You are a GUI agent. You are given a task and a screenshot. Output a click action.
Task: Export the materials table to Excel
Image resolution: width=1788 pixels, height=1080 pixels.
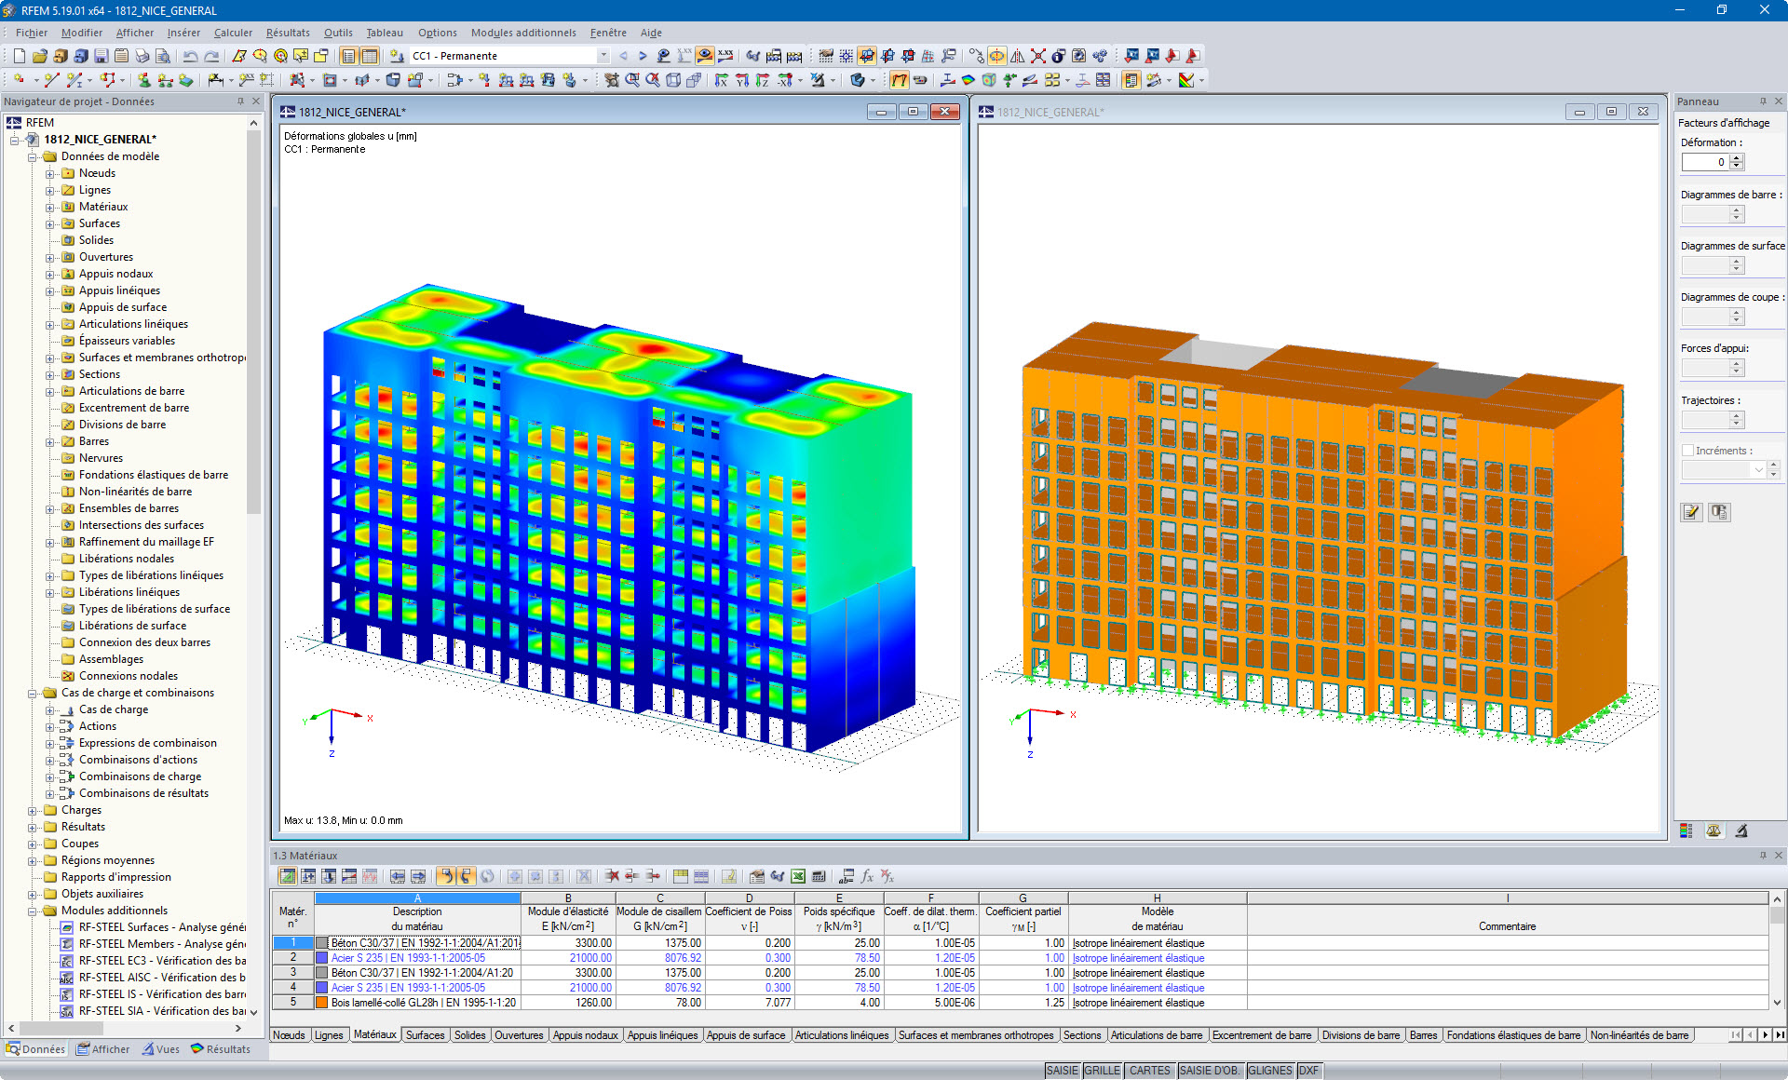797,876
